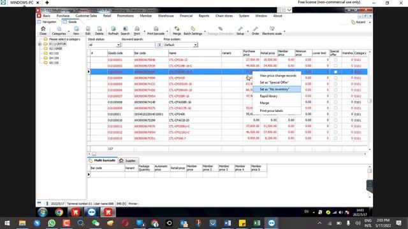Image resolution: width=408 pixels, height=229 pixels.
Task: Toggle Special offer checkbox for 010100001
Action: (335, 60)
